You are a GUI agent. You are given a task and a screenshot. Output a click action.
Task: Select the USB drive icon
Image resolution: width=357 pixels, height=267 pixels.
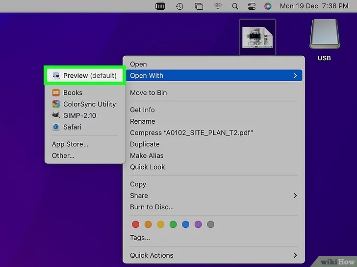(325, 34)
